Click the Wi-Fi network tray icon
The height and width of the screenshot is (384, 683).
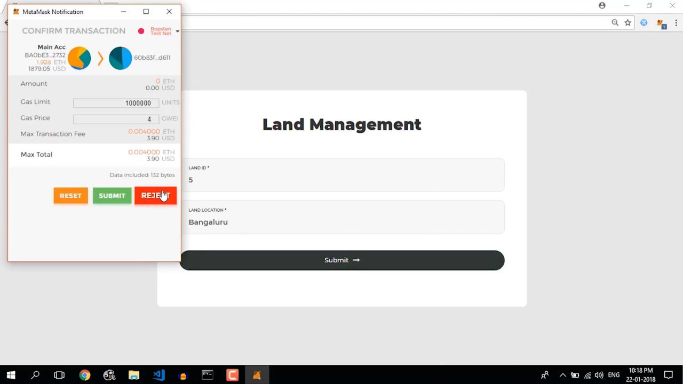coord(587,375)
